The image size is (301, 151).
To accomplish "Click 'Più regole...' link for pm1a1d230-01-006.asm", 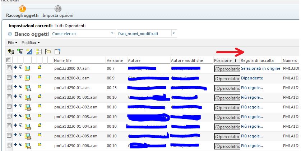I will click(x=252, y=146).
